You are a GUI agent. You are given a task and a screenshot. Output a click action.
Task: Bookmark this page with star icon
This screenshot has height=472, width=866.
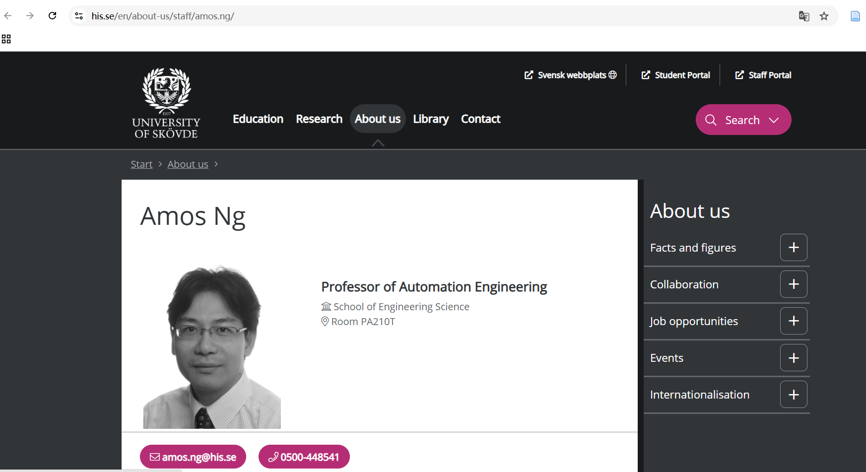[824, 16]
